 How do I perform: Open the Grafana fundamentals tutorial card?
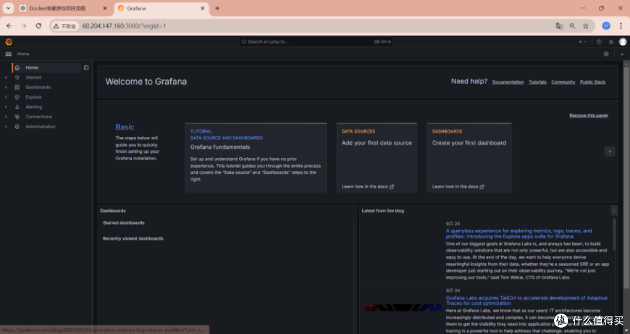tap(256, 157)
